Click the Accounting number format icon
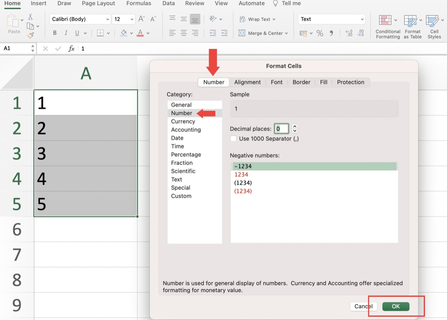 pos(303,33)
